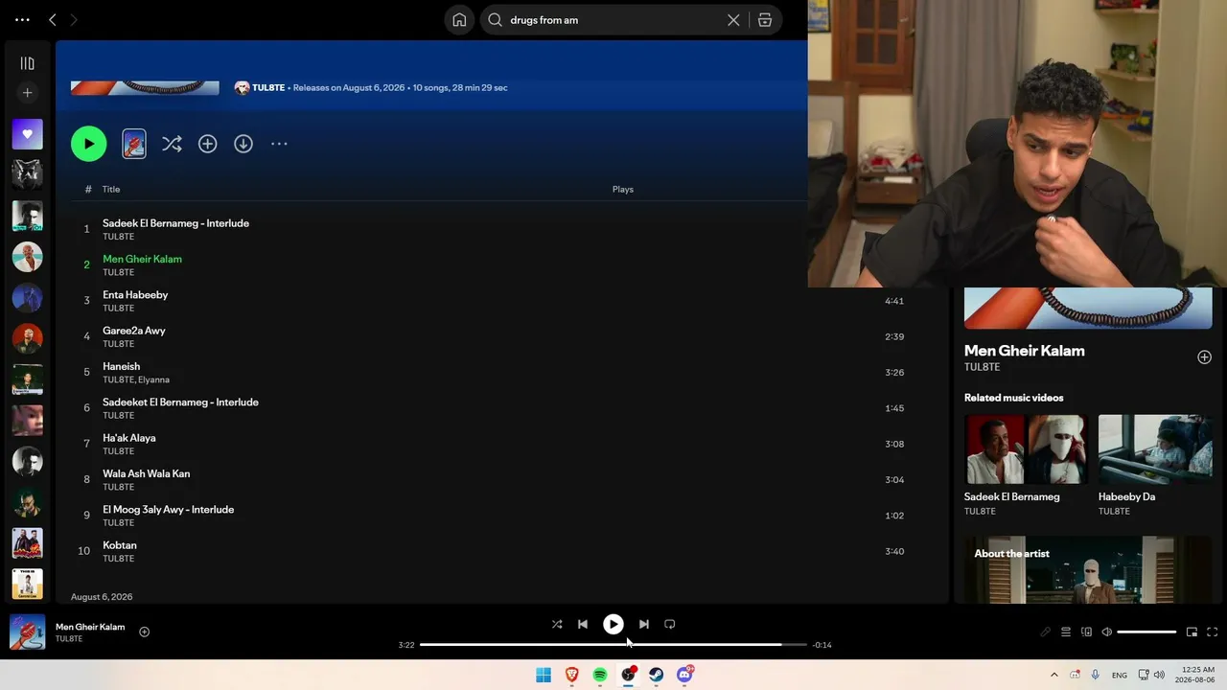
Task: Open Connect to a device
Action: point(1086,632)
